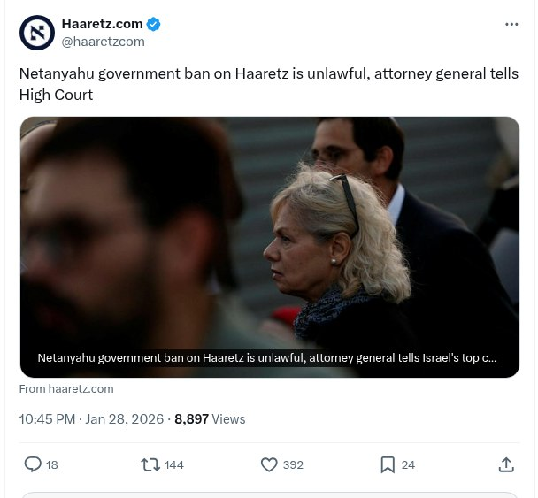Open the article preview image
Viewport: 538px width, 498px height.
[x=270, y=247]
